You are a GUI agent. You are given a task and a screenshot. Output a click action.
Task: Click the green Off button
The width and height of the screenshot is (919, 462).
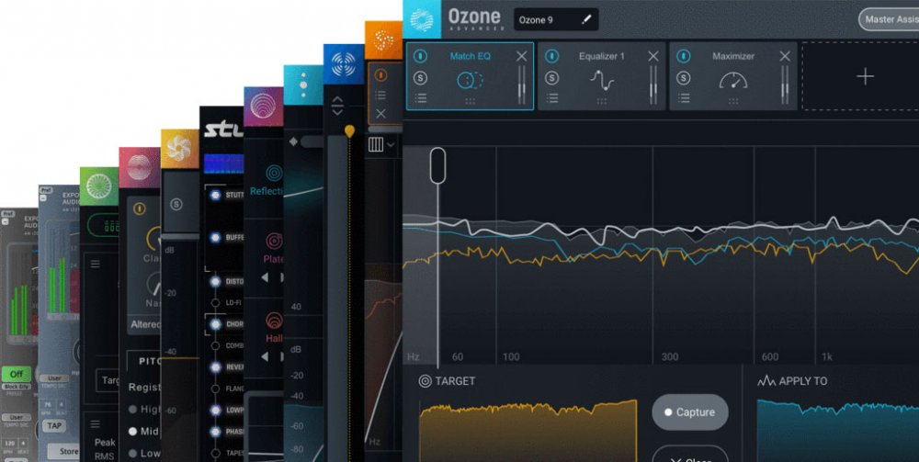click(17, 374)
